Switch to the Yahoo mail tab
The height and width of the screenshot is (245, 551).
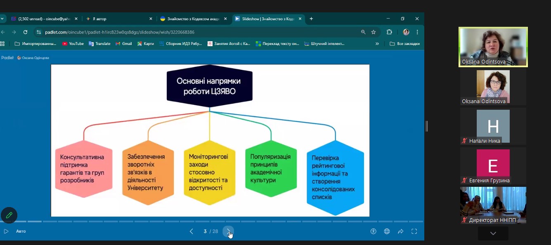coord(41,19)
